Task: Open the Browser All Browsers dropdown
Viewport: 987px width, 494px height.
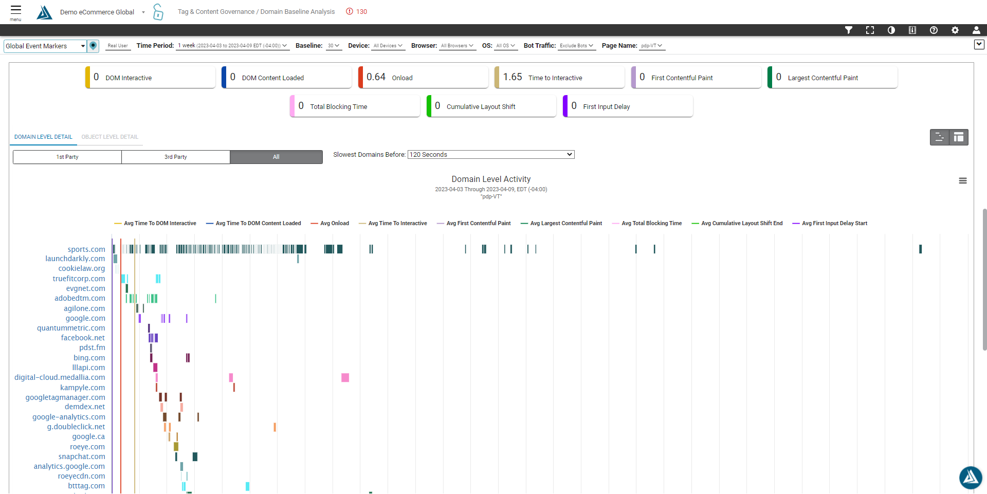Action: pyautogui.click(x=457, y=46)
